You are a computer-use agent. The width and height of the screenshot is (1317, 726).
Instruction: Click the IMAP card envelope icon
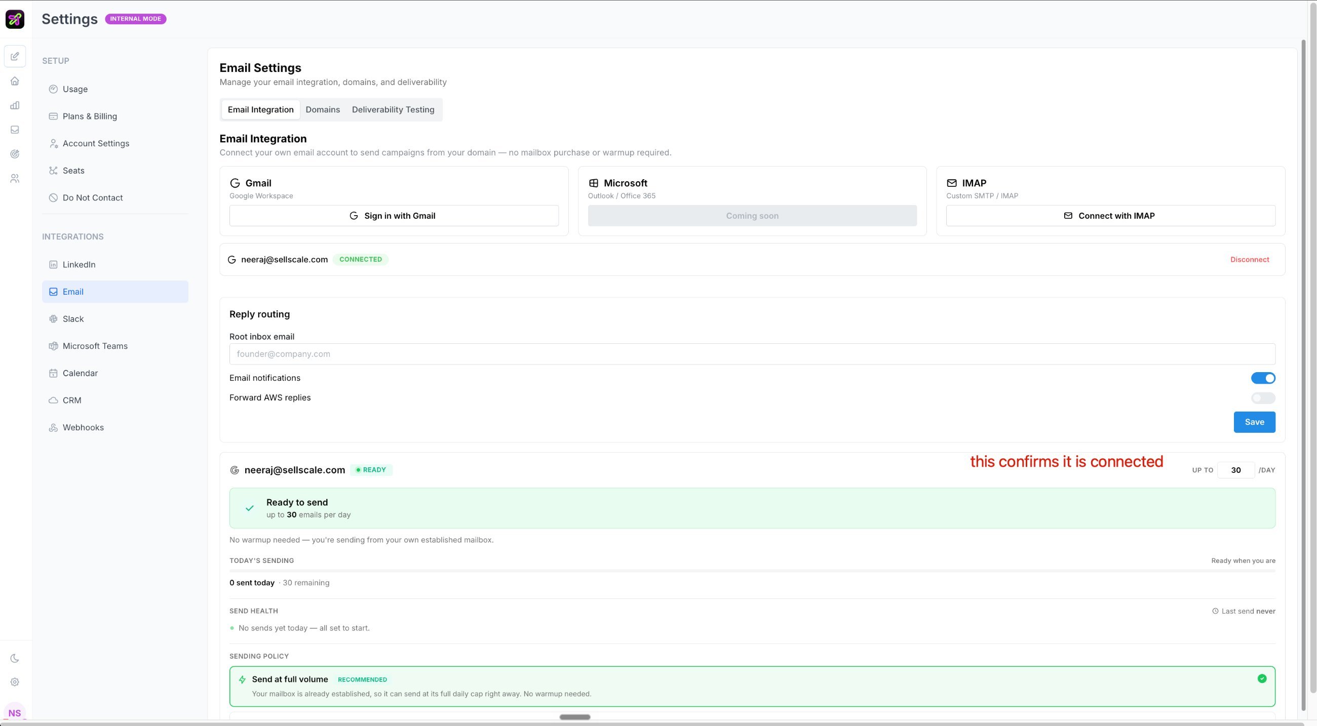(952, 183)
